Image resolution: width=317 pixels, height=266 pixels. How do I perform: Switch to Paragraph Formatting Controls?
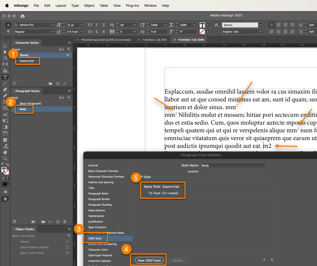pos(8,32)
